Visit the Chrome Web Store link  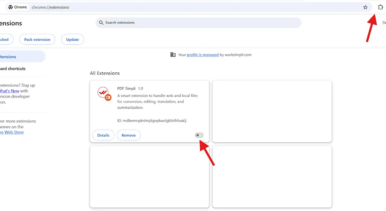(12, 132)
